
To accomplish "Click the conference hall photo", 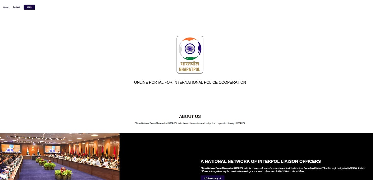I will click(x=60, y=156).
